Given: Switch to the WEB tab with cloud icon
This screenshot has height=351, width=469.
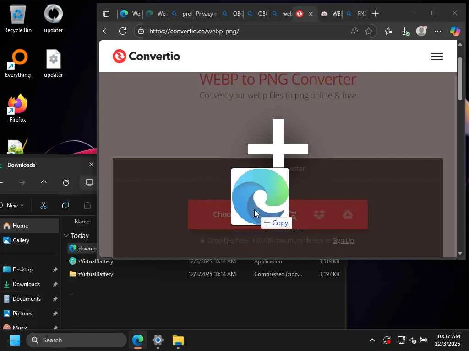Looking at the screenshot, I should (332, 14).
